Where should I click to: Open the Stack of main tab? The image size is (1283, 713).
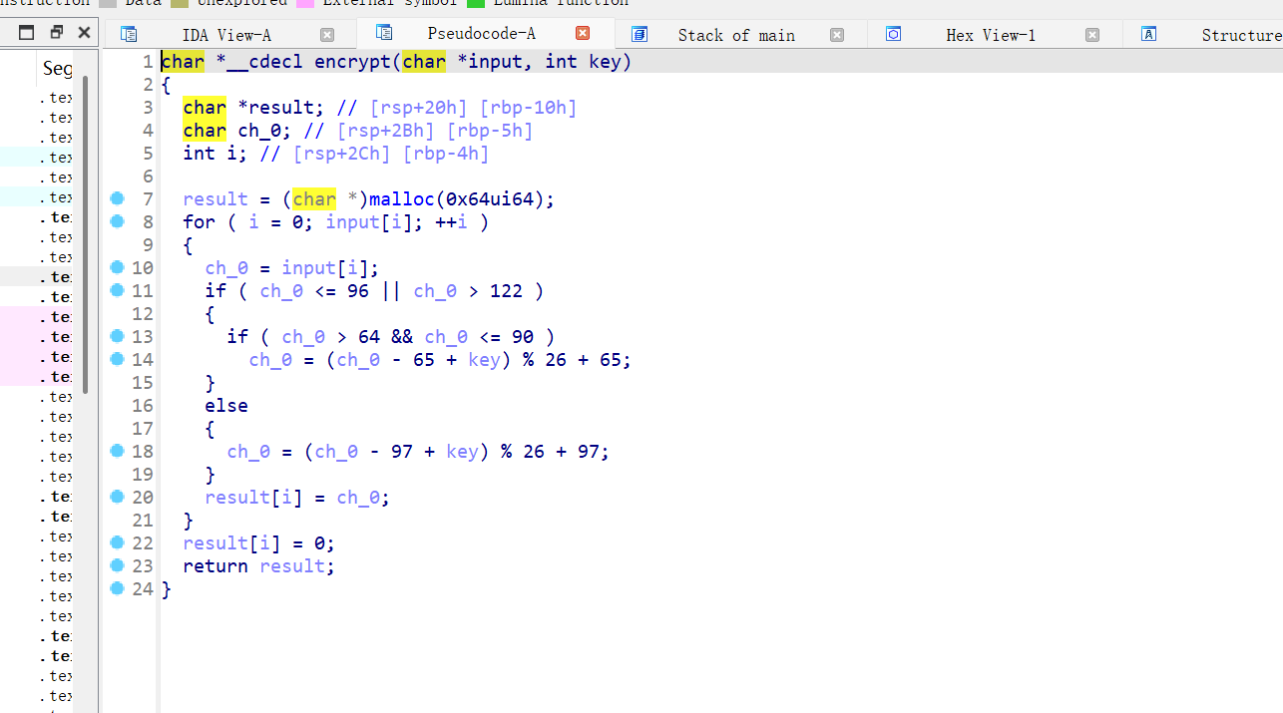pos(736,35)
